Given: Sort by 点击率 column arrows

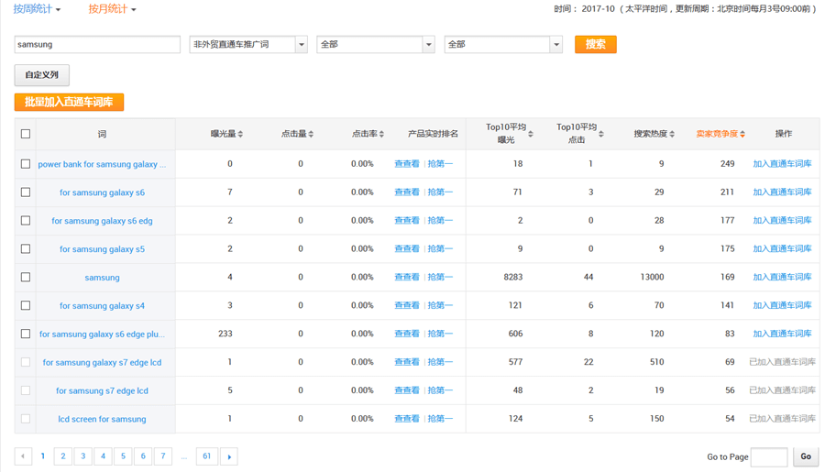Looking at the screenshot, I should coord(381,134).
